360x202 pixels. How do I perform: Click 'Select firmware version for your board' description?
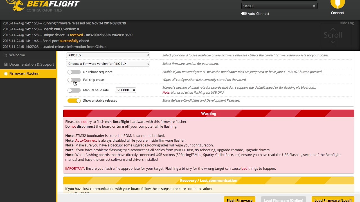tap(190, 64)
